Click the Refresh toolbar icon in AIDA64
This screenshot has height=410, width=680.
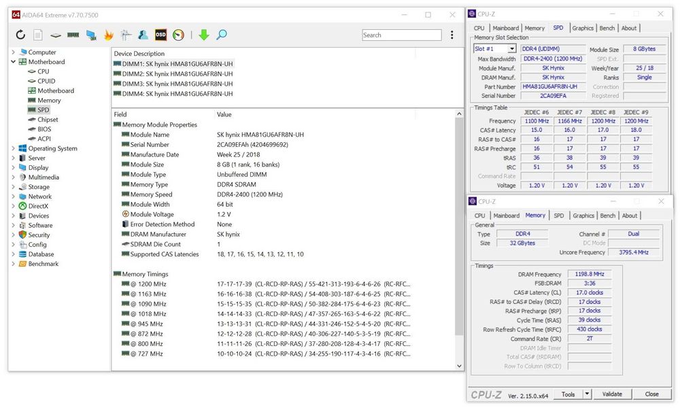[20, 35]
